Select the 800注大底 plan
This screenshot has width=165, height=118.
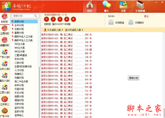[20, 48]
